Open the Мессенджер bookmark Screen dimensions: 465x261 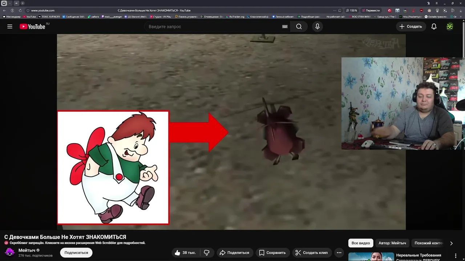(x=12, y=17)
